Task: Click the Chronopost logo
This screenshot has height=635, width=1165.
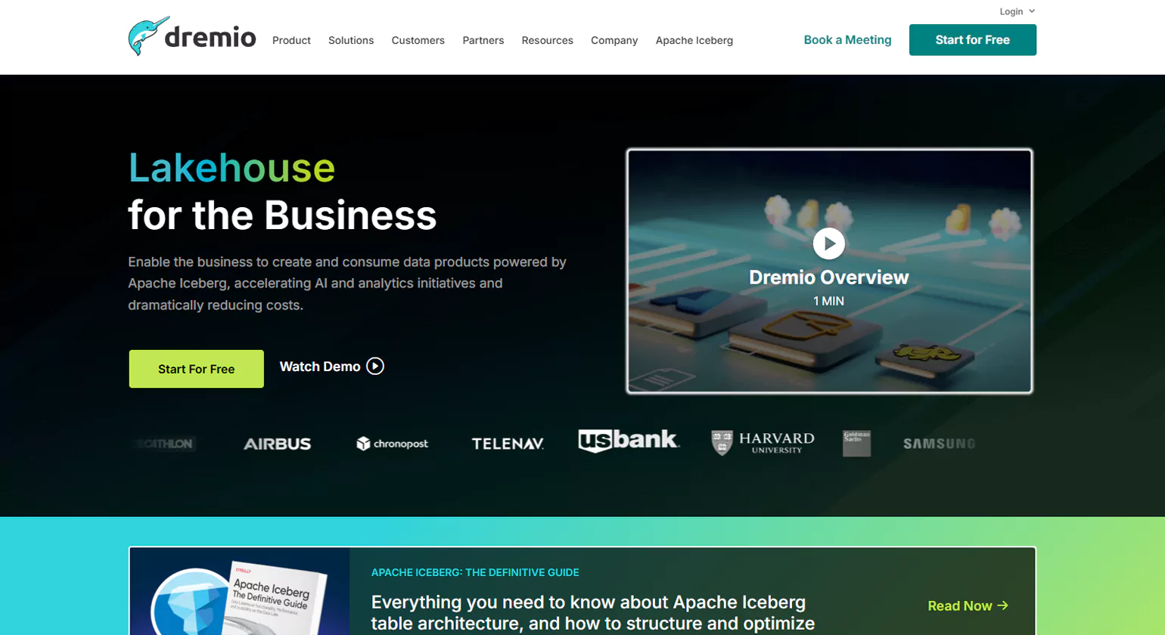Action: (392, 444)
